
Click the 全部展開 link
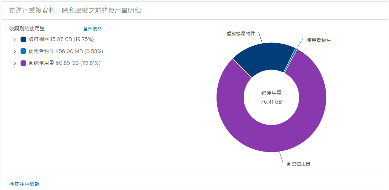[92, 29]
